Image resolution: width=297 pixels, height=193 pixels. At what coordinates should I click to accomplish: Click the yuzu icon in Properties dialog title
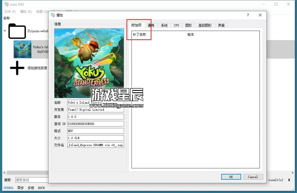[53, 15]
